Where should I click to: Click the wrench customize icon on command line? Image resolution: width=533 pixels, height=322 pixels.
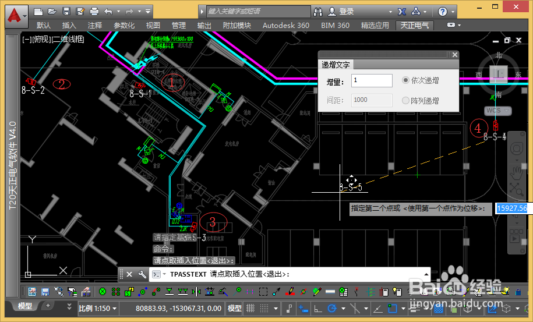tap(142, 274)
